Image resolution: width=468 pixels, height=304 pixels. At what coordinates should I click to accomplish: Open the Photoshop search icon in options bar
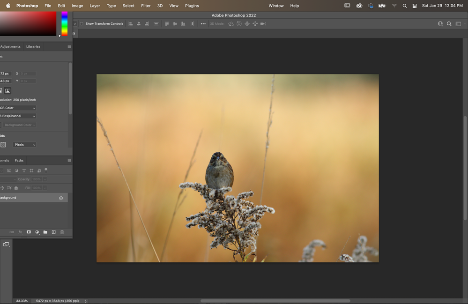coord(449,24)
